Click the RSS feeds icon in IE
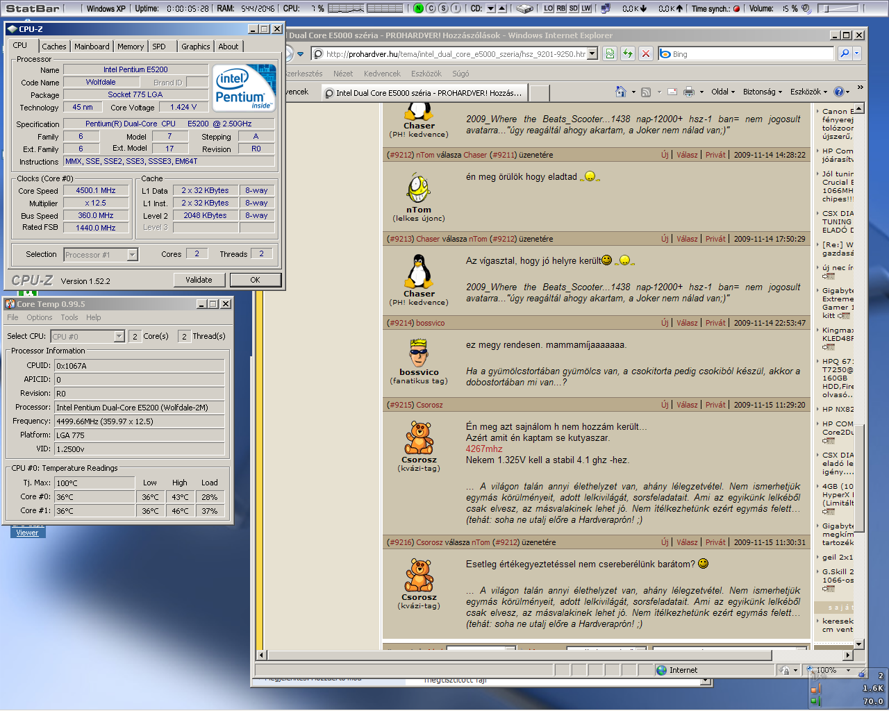This screenshot has height=711, width=889. pyautogui.click(x=646, y=92)
